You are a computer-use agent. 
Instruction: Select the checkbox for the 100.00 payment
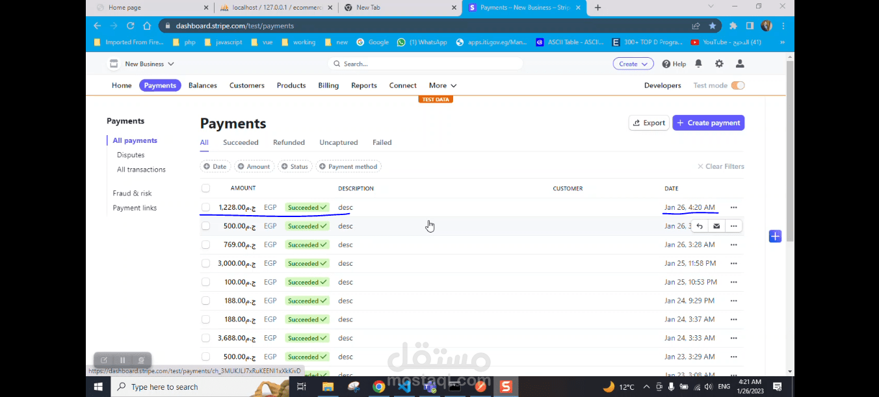point(205,282)
